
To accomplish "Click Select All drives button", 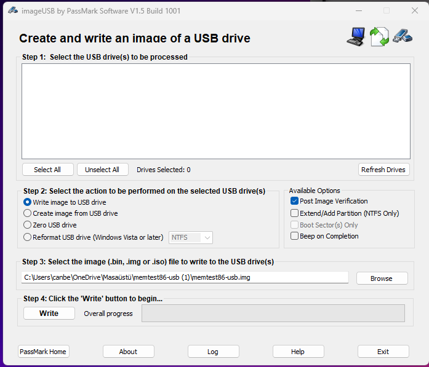I will tap(47, 170).
